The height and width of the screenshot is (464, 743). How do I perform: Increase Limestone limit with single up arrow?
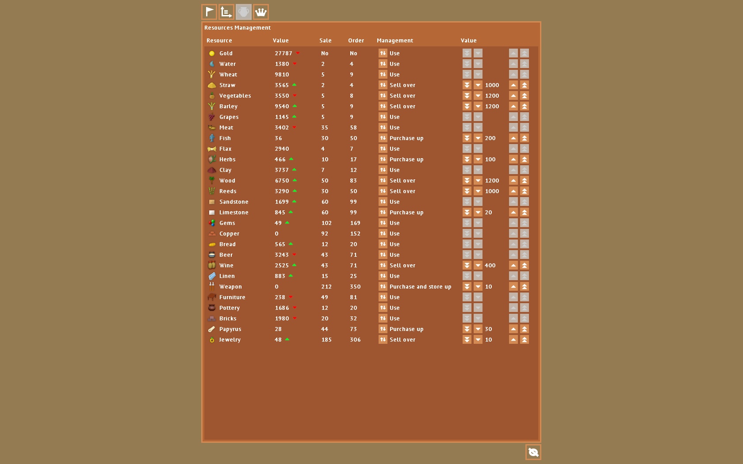coord(513,212)
